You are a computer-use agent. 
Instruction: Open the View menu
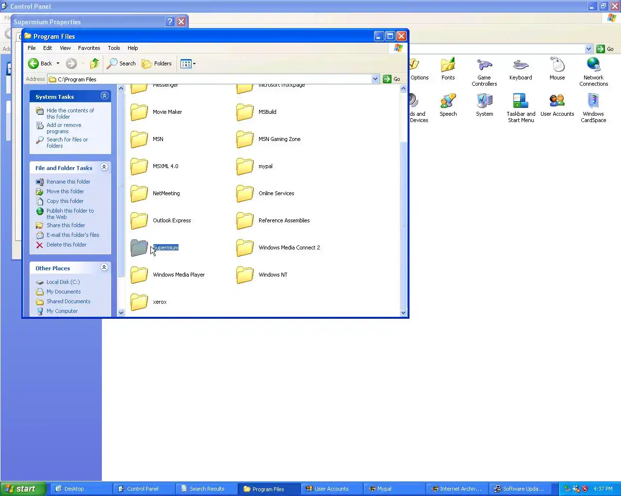[65, 48]
